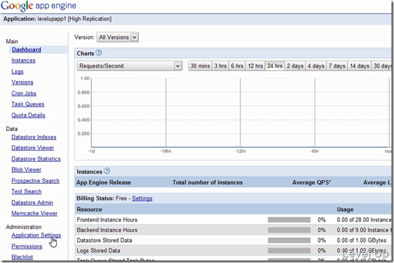Open the Blacklist page
The height and width of the screenshot is (263, 394).
[22, 257]
